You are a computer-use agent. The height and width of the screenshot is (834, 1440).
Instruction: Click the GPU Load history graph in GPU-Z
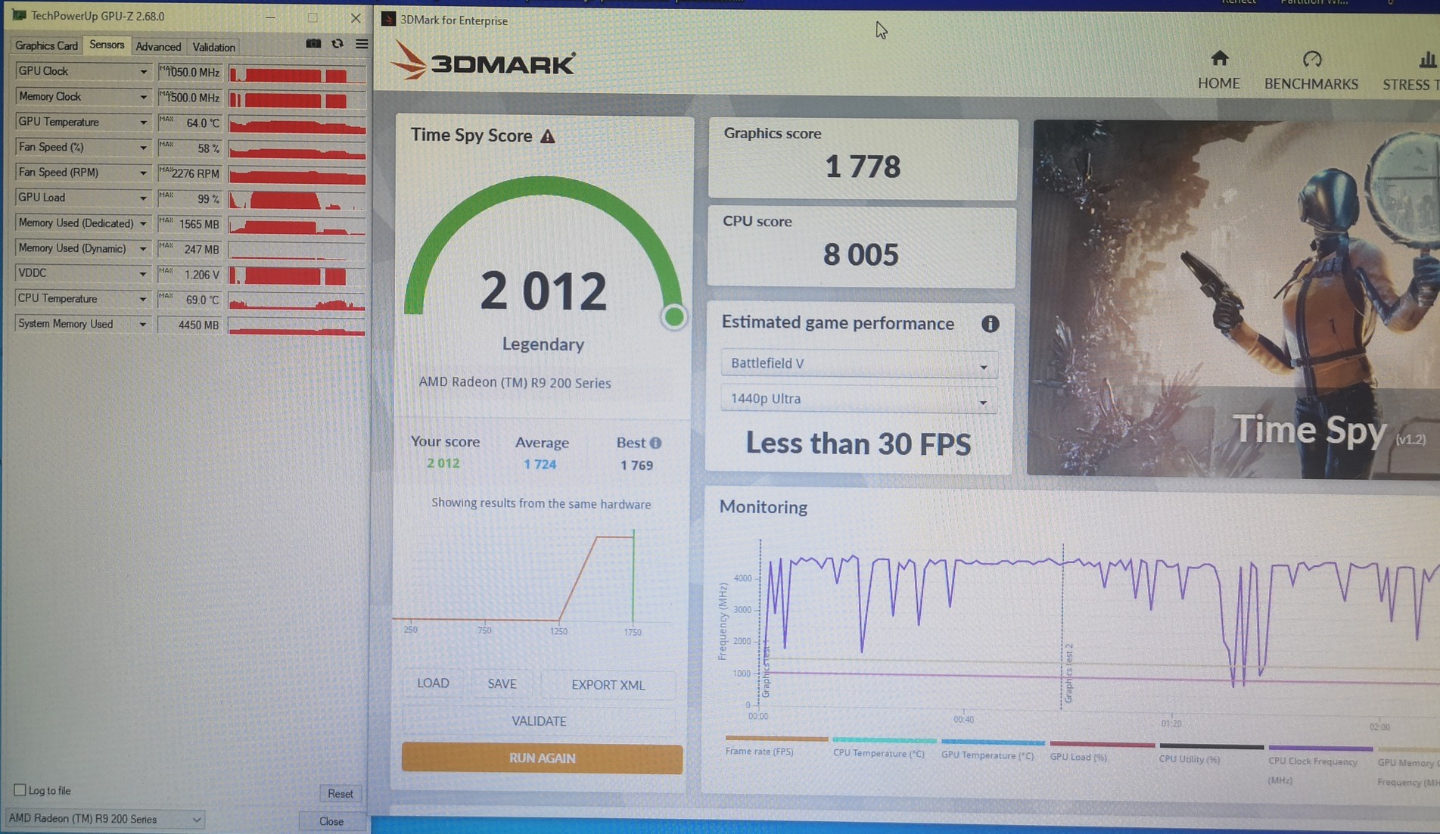click(297, 199)
